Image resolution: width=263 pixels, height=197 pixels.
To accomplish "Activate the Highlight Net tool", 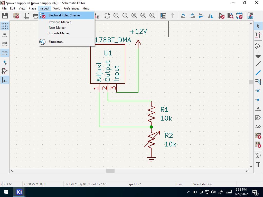I will [258, 35].
